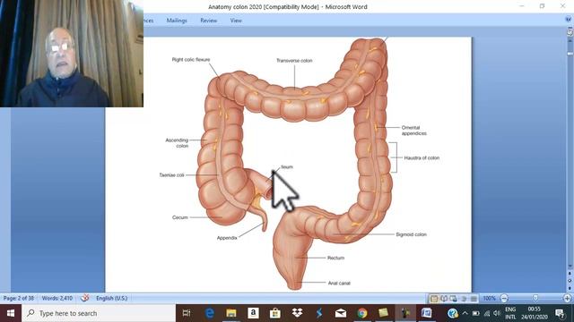
Task: Click the Windows Start button
Action: pyautogui.click(x=11, y=313)
